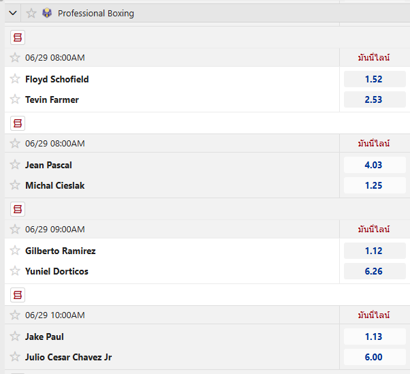Star the Floyd Schofield selection
The width and height of the screenshot is (410, 374).
[x=15, y=79]
